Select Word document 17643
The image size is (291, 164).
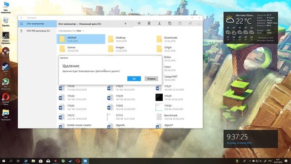81,107
